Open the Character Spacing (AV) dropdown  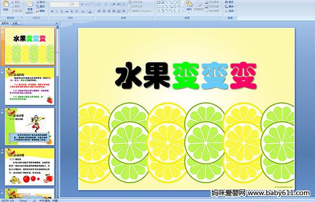click(77, 12)
